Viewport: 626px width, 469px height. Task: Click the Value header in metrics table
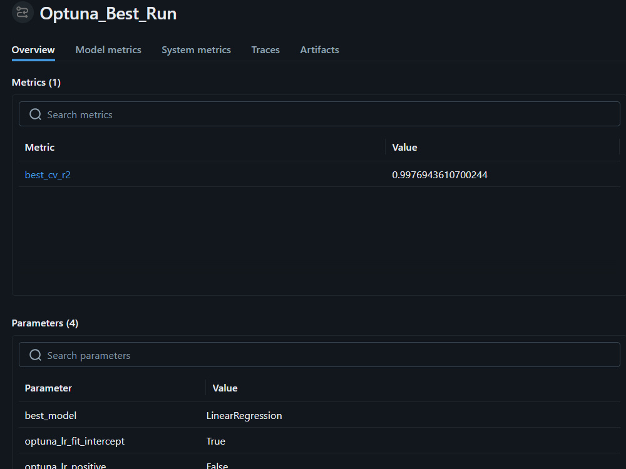point(404,147)
